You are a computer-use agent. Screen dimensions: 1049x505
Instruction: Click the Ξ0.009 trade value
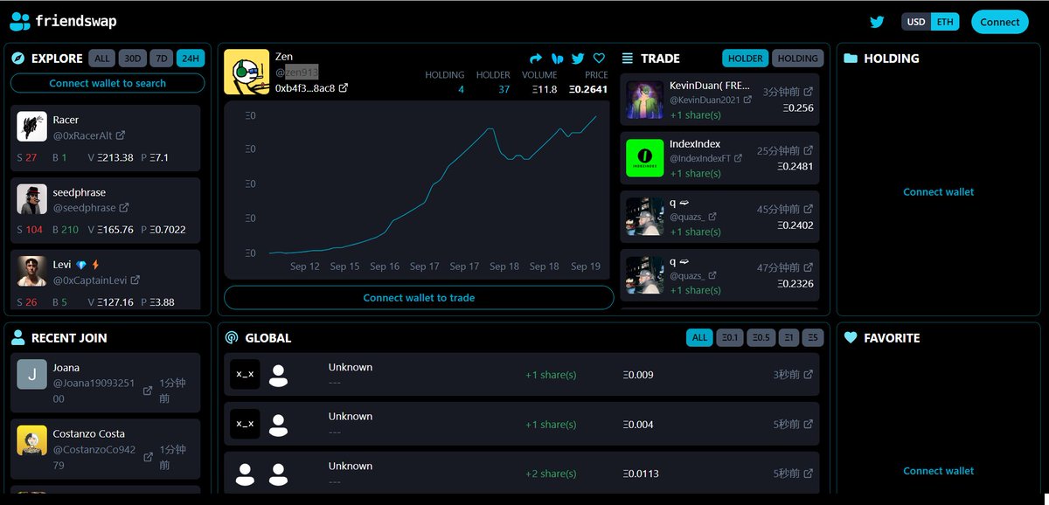pyautogui.click(x=638, y=375)
